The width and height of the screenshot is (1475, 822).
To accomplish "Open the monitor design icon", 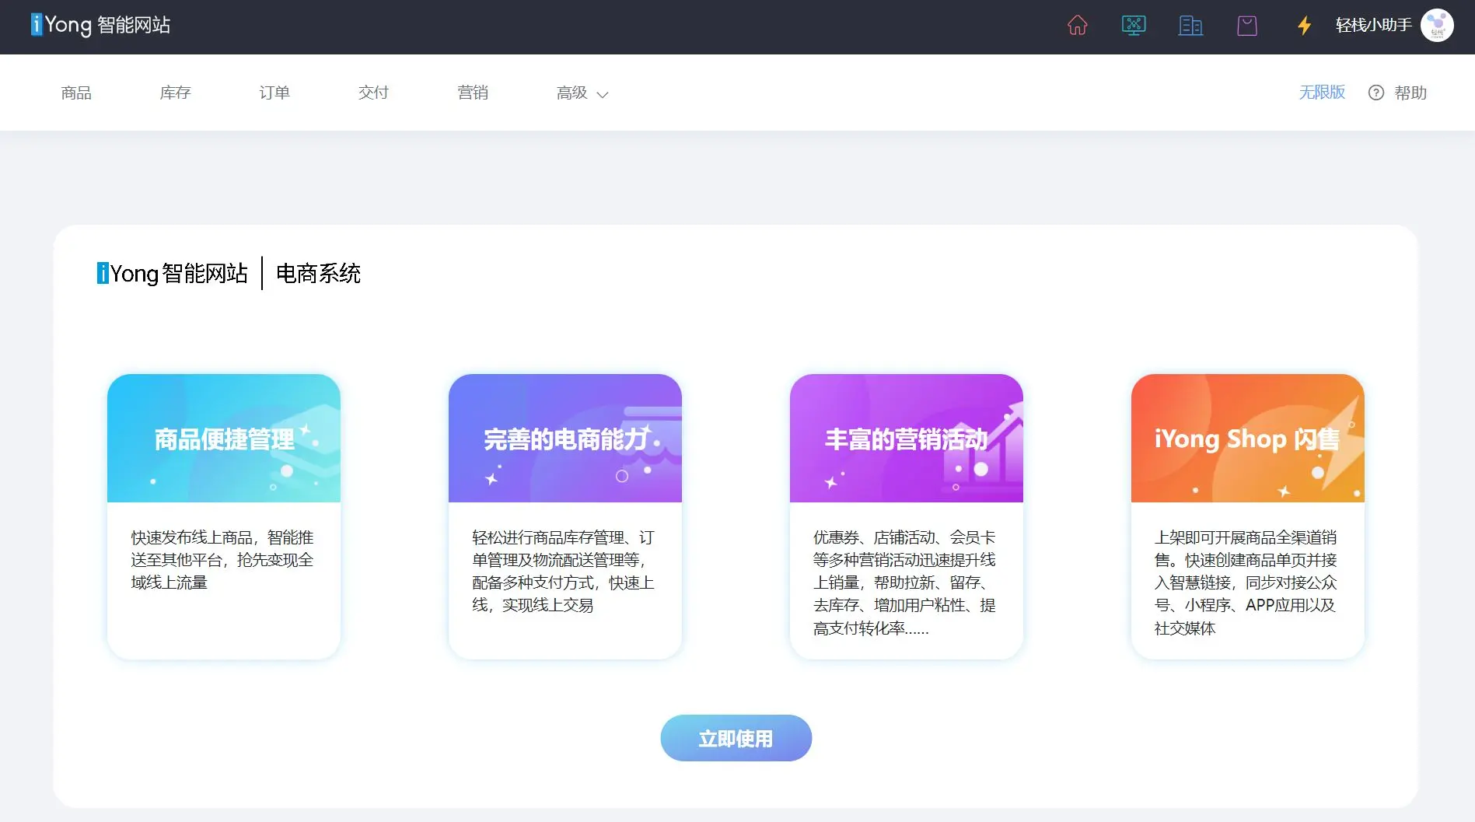I will click(x=1134, y=26).
